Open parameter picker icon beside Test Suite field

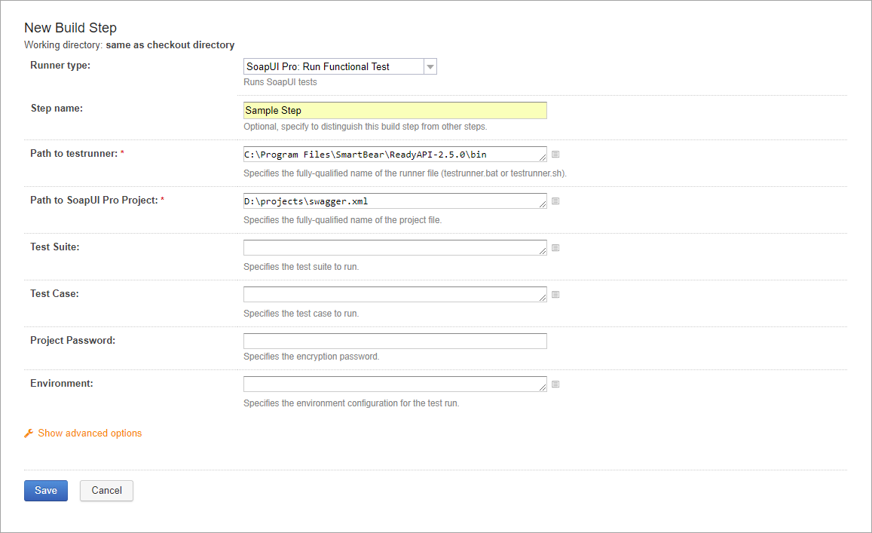555,247
